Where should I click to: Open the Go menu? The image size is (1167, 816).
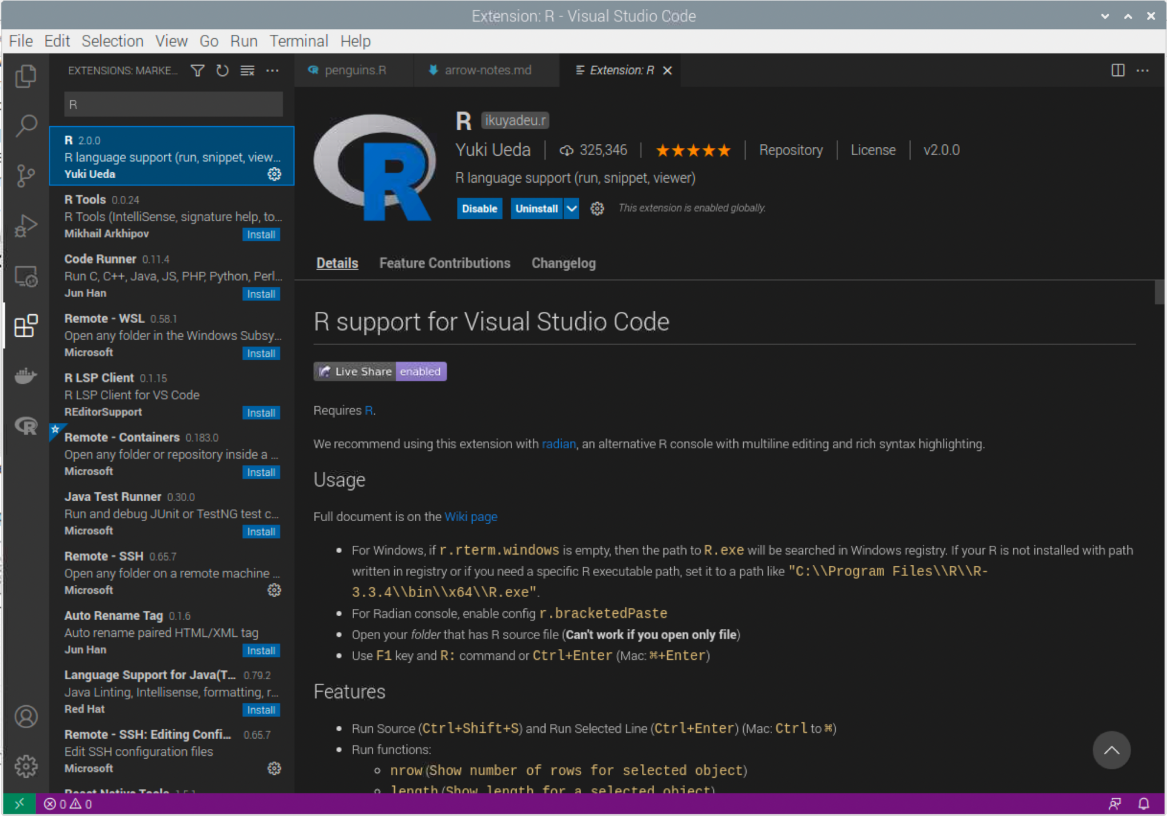coord(209,41)
